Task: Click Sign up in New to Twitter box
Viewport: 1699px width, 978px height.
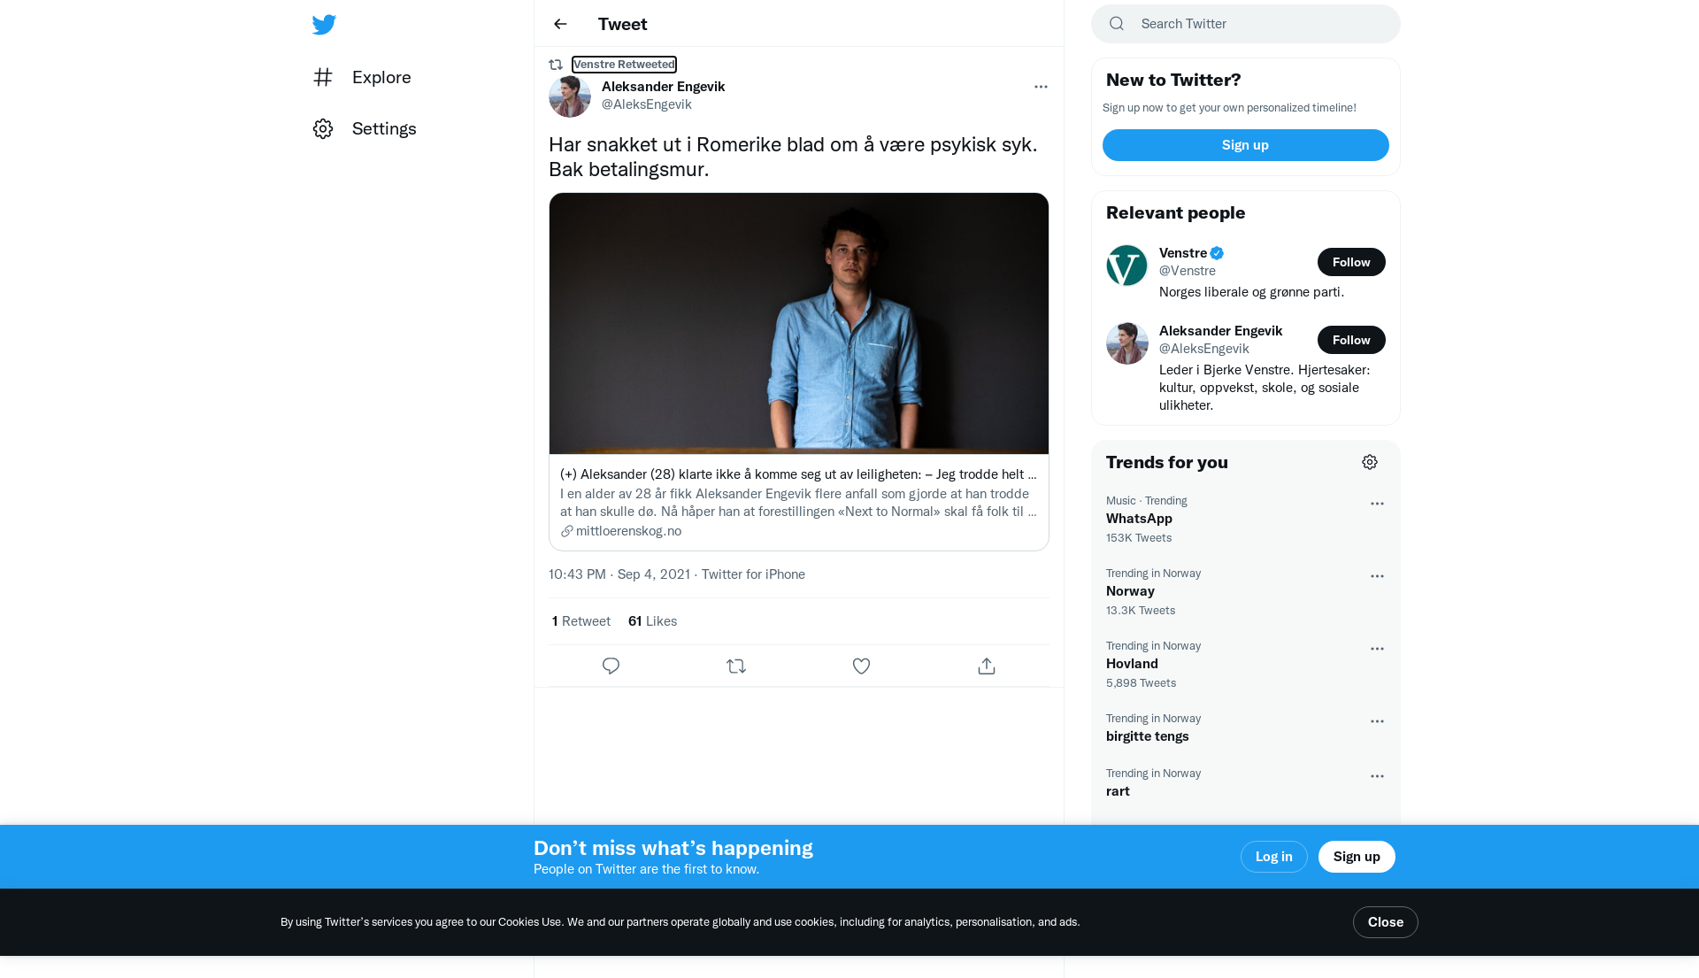Action: tap(1245, 145)
